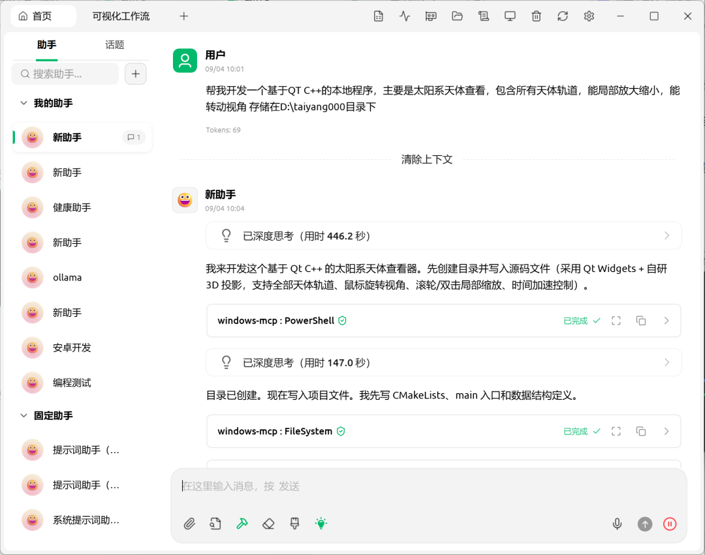The width and height of the screenshot is (705, 555).
Task: Toggle the green hammer MCP tools icon
Action: (242, 524)
